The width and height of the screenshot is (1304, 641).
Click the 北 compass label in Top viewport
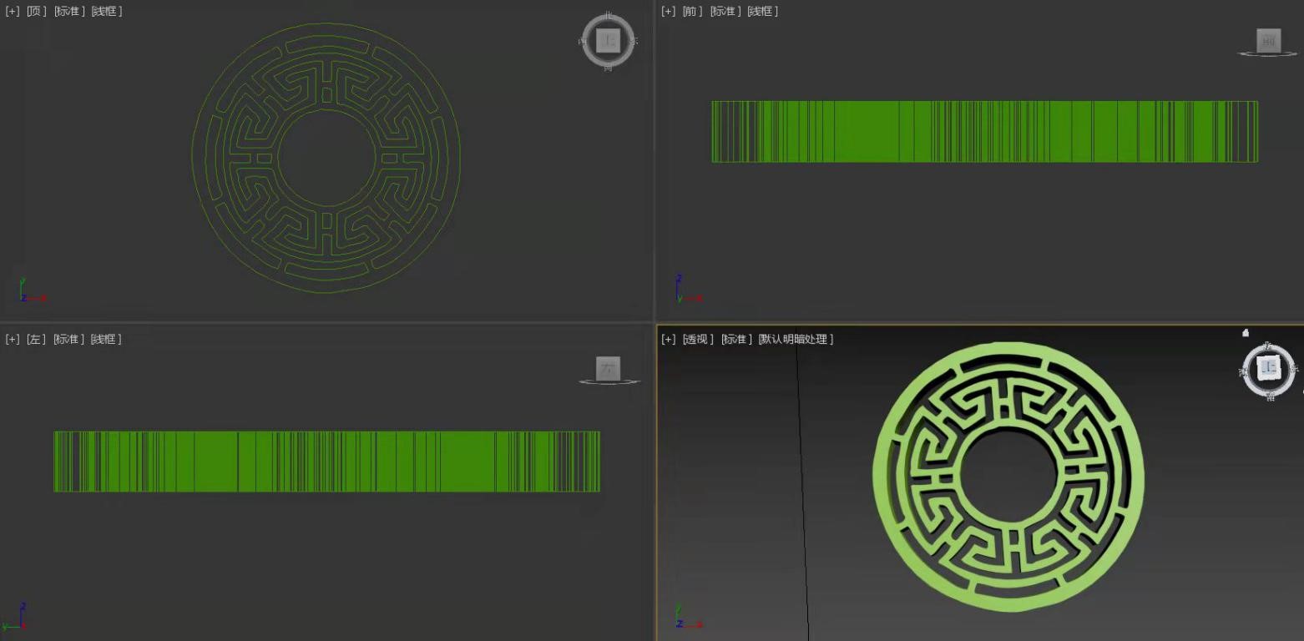tap(609, 15)
